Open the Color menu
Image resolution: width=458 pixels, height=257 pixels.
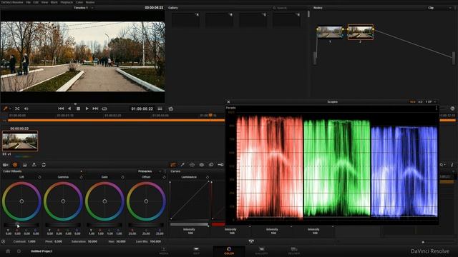[x=79, y=2]
